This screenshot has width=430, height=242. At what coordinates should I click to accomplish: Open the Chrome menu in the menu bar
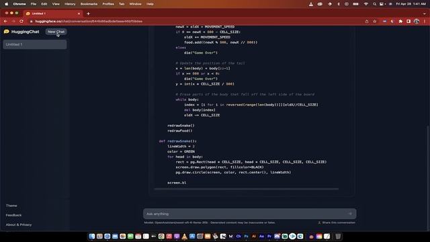point(19,4)
